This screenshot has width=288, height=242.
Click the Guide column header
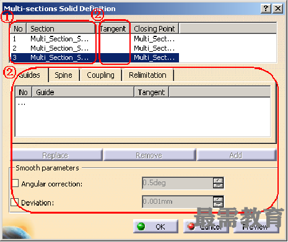(x=83, y=92)
